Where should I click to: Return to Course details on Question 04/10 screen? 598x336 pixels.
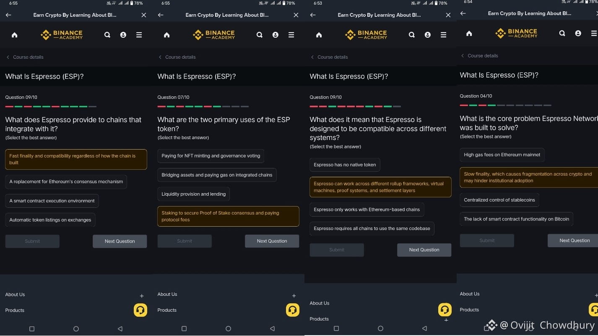point(479,56)
